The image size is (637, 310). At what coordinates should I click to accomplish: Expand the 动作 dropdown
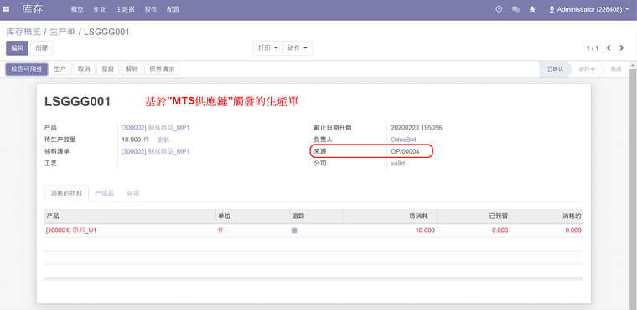[298, 48]
